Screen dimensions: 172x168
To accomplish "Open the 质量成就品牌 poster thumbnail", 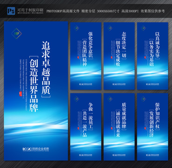I will click(x=119, y=127).
